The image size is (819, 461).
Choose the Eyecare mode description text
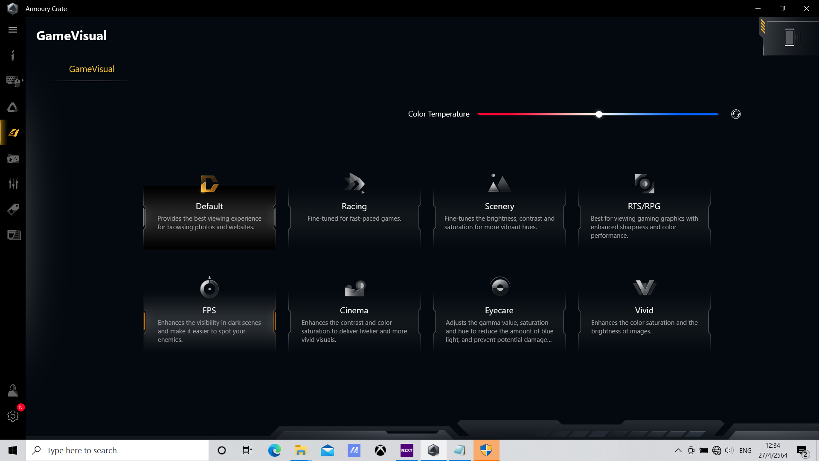pyautogui.click(x=499, y=331)
